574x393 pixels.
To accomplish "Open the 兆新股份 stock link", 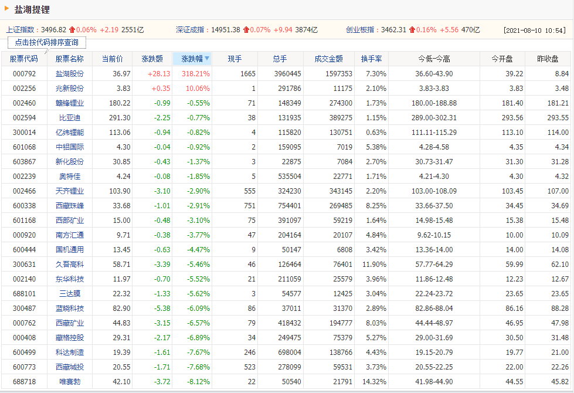I will coord(70,88).
